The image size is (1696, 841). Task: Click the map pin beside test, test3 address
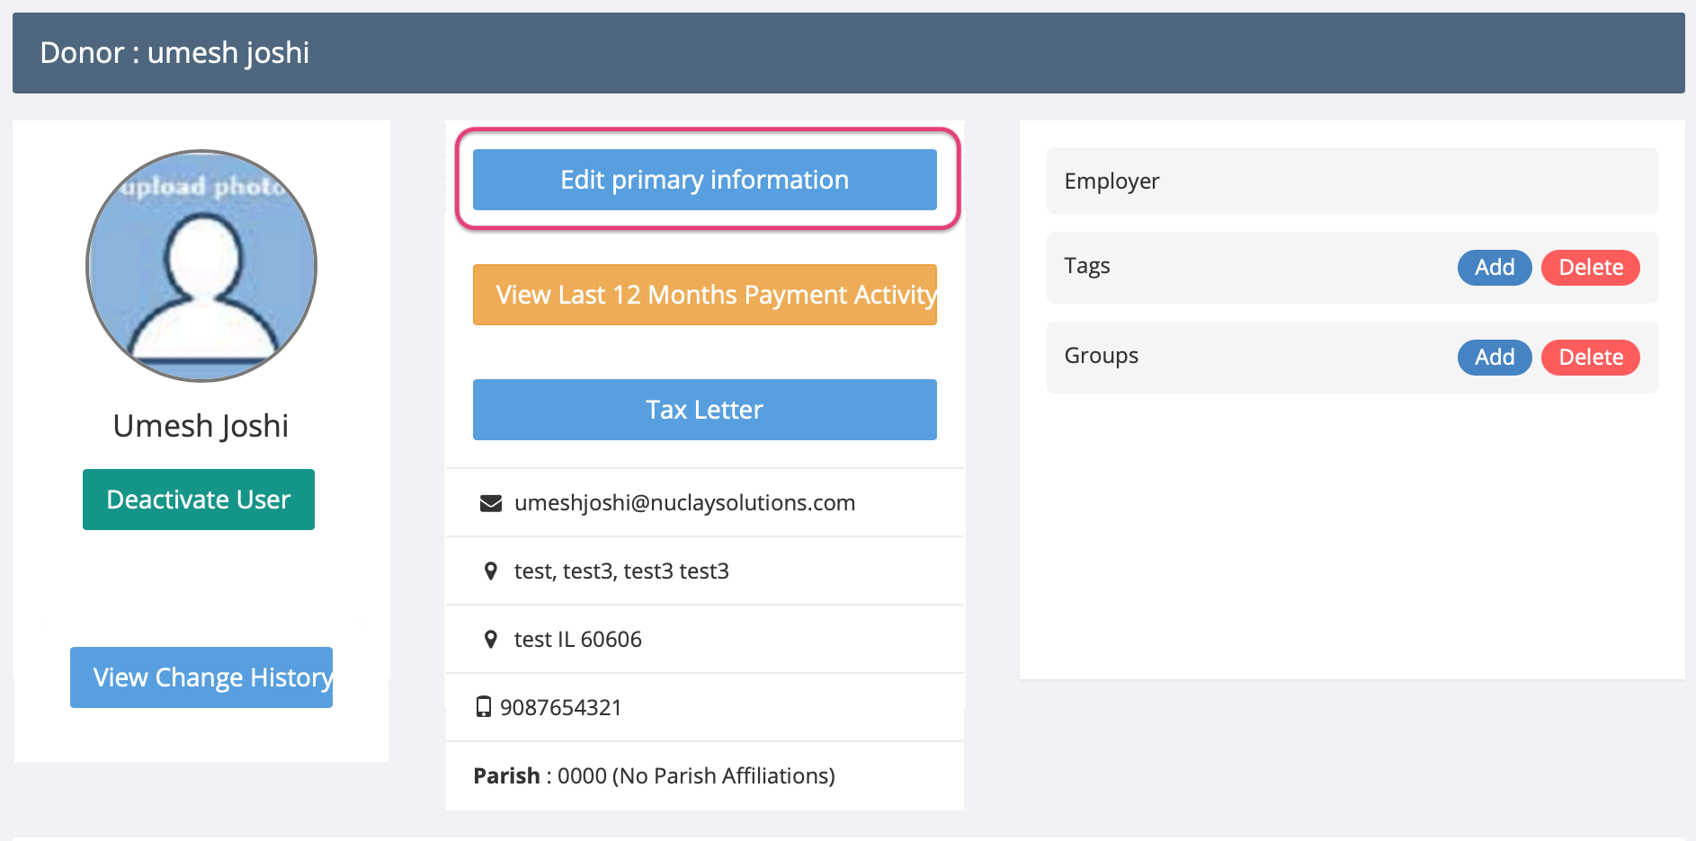491,571
